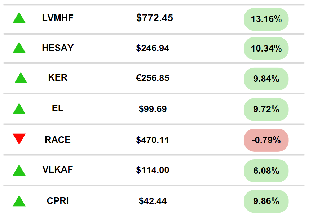
Task: Select the red -0.79% change badge
Action: coord(266,140)
